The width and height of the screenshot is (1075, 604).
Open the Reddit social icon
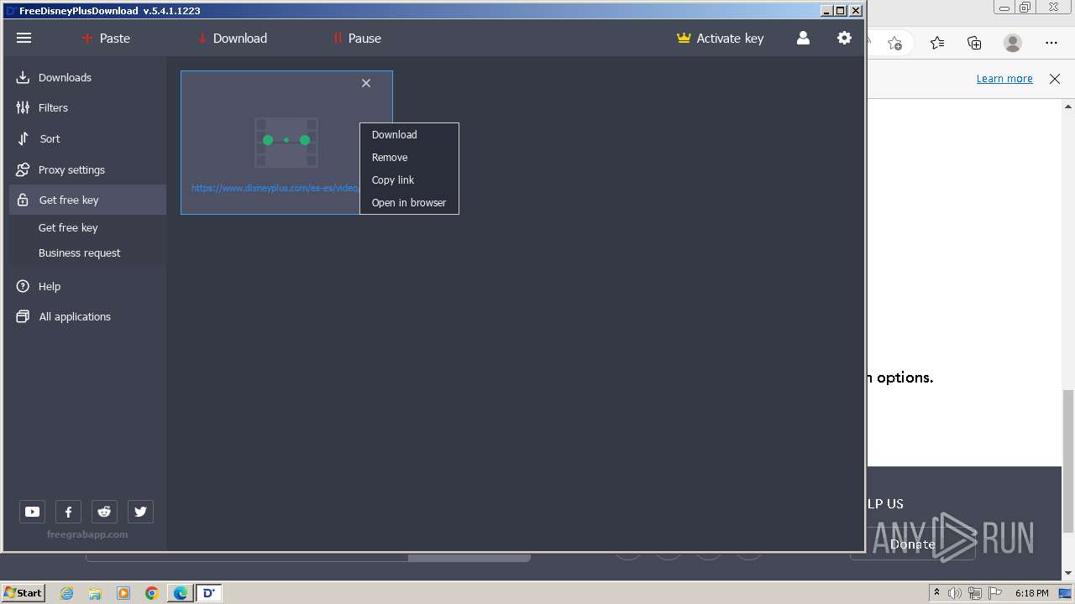pos(104,512)
